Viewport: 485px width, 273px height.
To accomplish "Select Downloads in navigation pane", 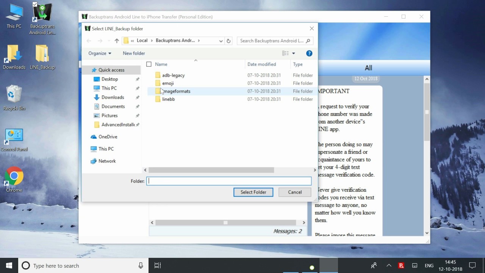I will click(113, 97).
